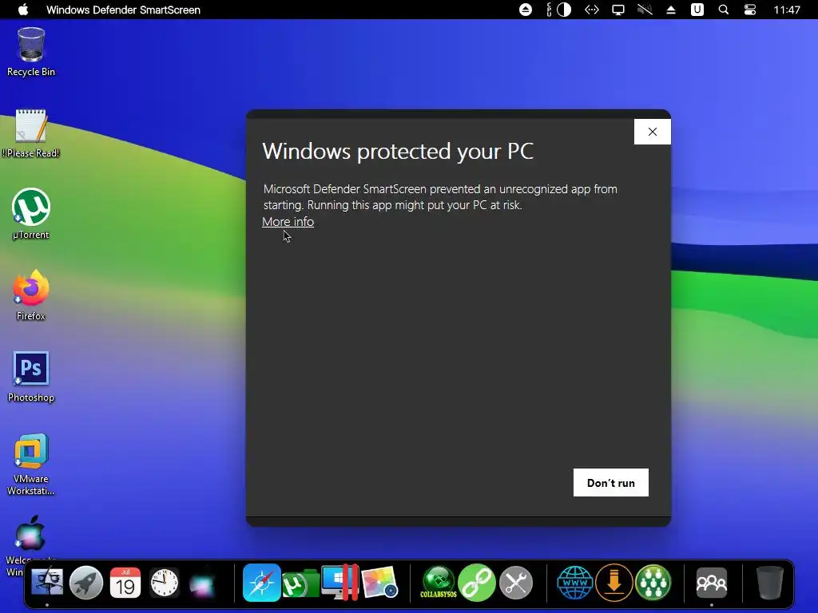This screenshot has width=818, height=613.
Task: Open the CollabSysOS green globe dock icon
Action: pos(439,582)
